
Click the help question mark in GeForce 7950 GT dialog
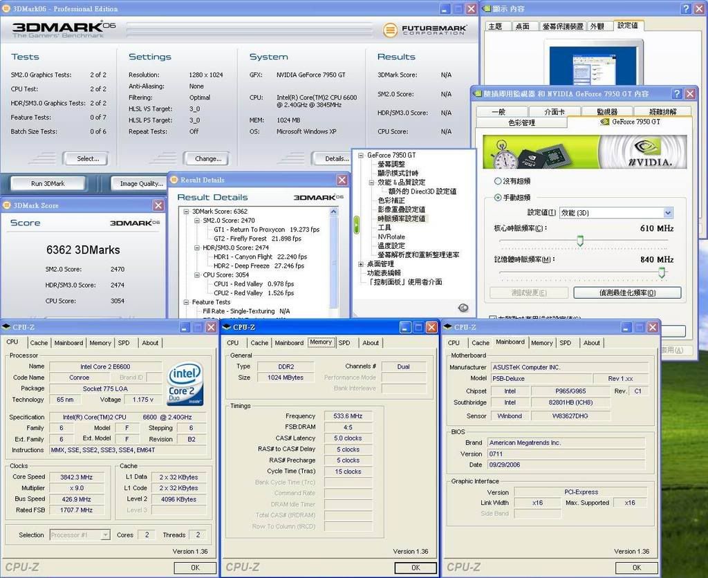pyautogui.click(x=676, y=93)
